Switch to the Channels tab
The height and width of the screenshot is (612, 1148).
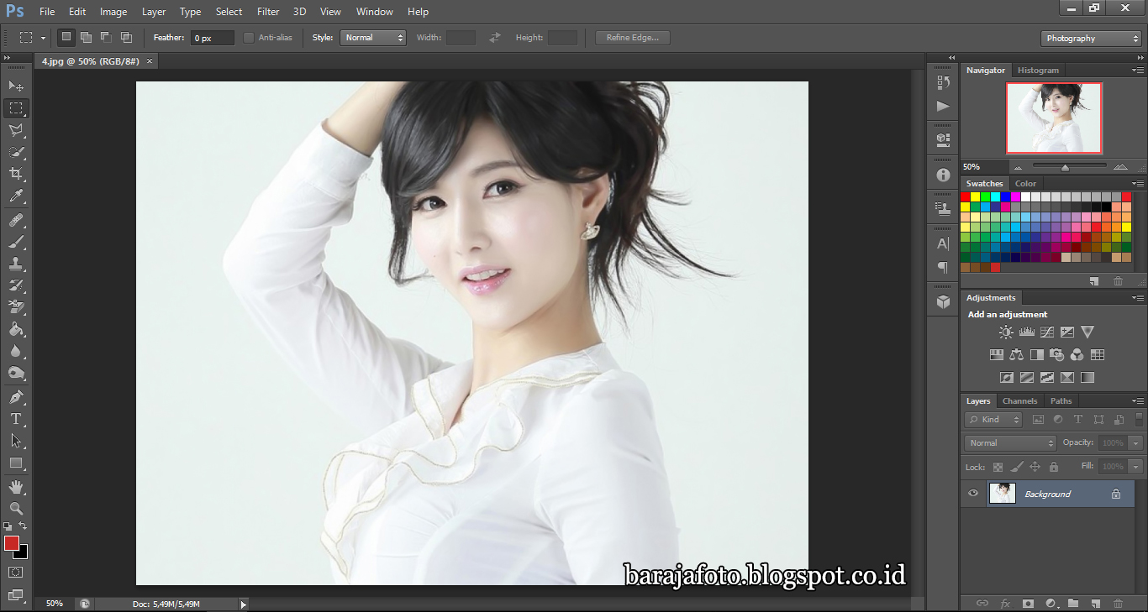click(x=1019, y=400)
